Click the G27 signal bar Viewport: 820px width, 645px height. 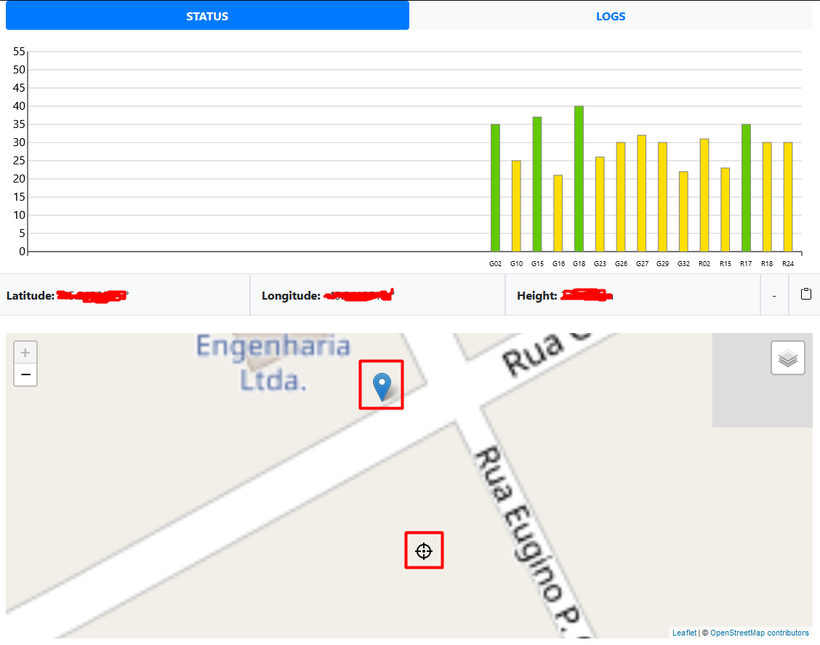point(642,193)
